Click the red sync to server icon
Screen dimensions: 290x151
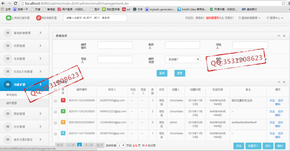38,18
